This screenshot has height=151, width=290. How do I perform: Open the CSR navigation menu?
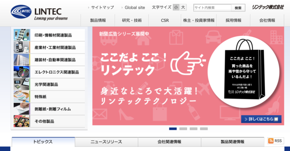[x=165, y=20]
